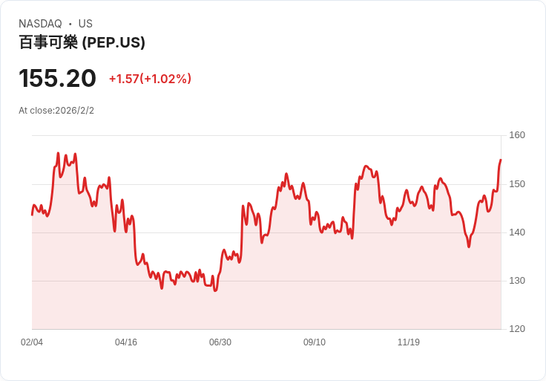This screenshot has width=546, height=381.
Task: Click the 120 price axis label
Action: tap(517, 329)
